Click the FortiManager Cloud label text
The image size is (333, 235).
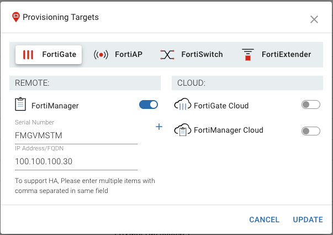click(x=229, y=130)
